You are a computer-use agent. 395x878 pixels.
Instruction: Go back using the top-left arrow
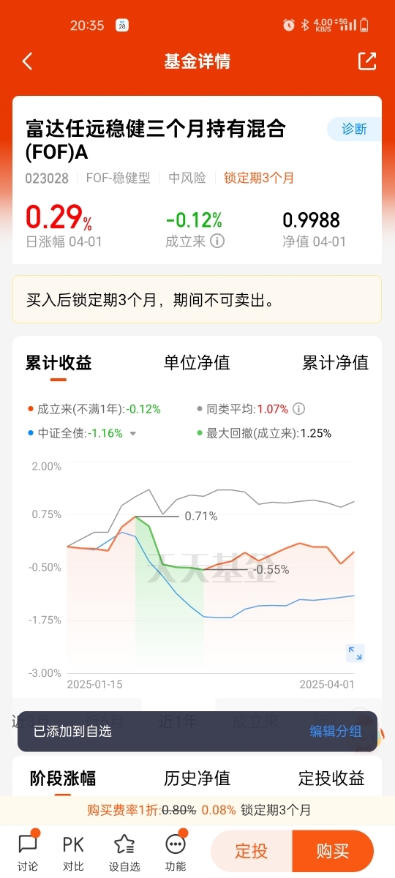28,61
